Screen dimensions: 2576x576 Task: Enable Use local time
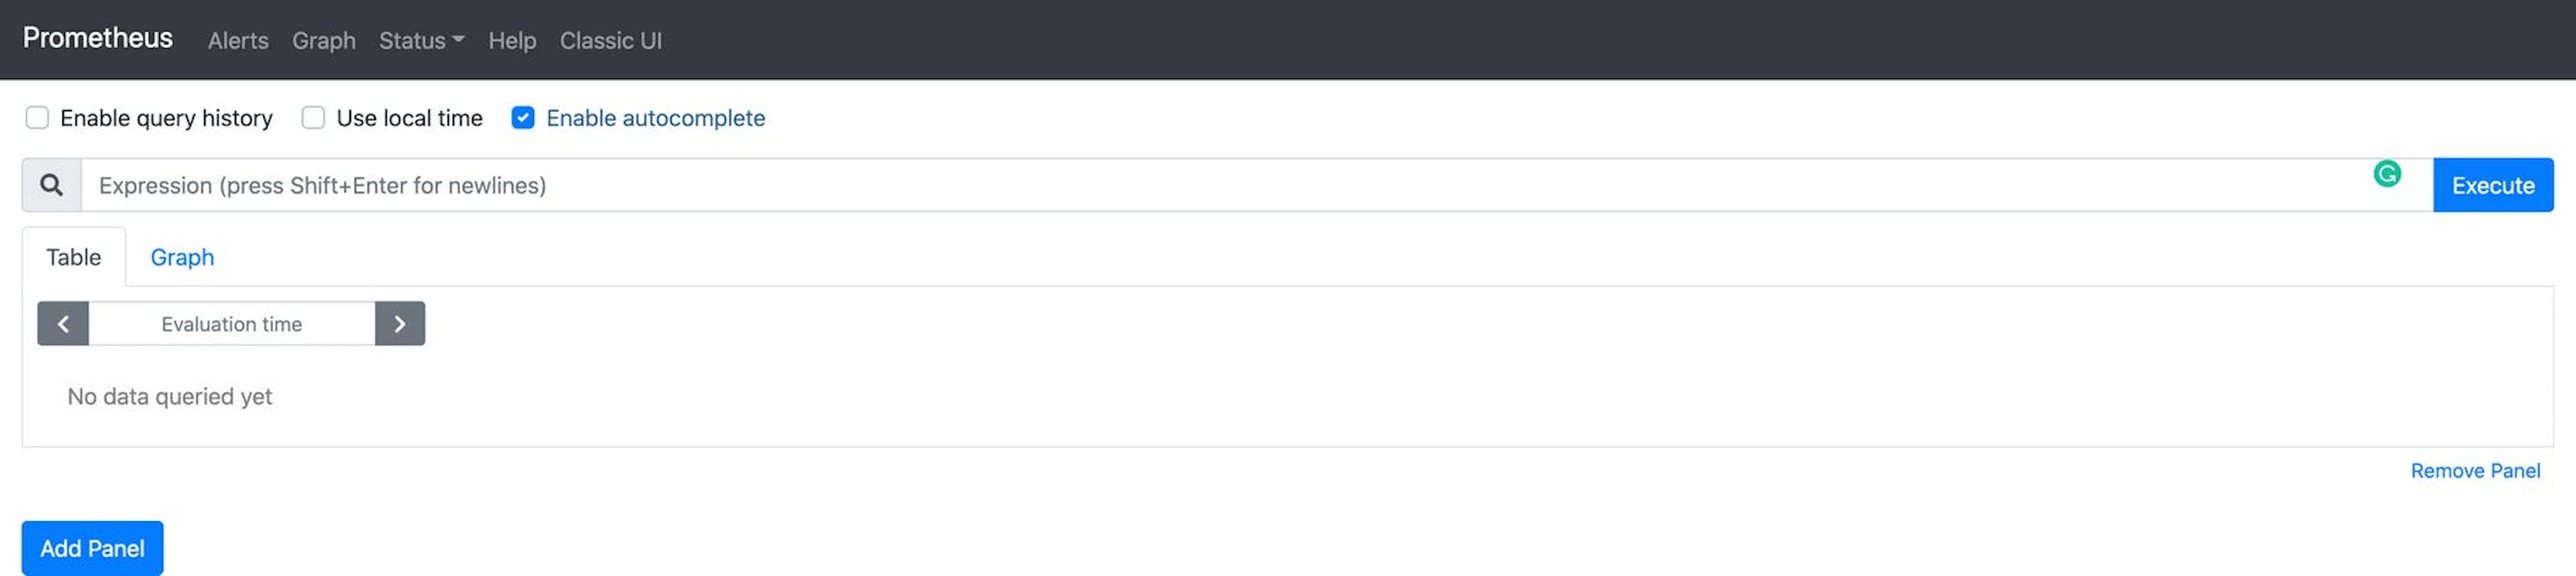pos(313,118)
